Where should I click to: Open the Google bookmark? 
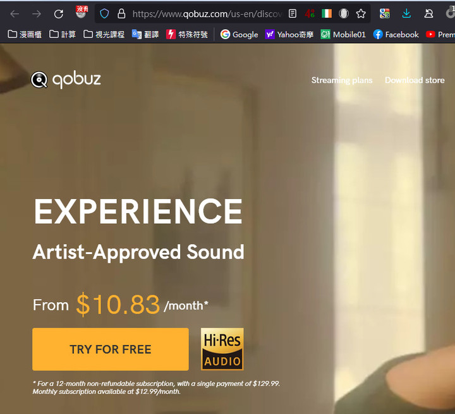coord(239,35)
